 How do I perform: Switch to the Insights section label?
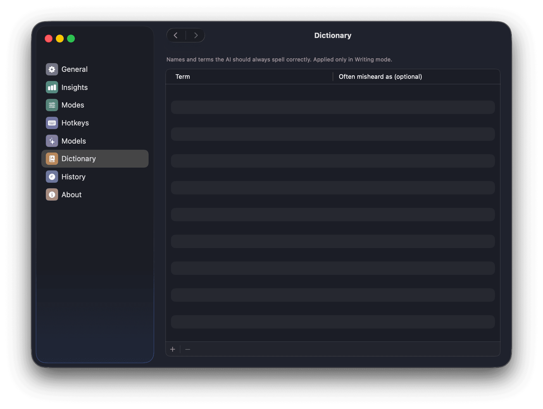pos(75,87)
